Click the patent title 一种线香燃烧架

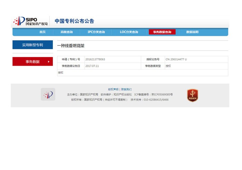[x=71, y=46]
